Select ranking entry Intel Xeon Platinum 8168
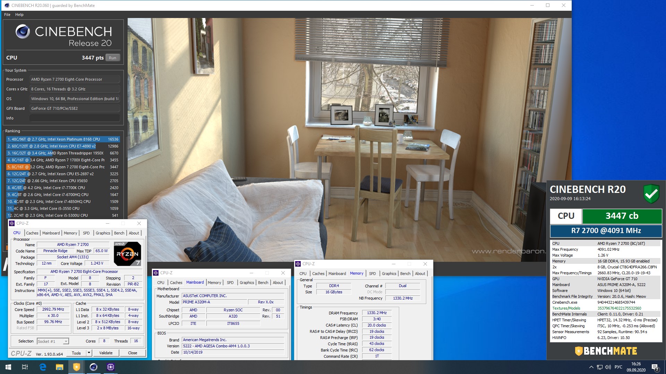This screenshot has width=666, height=374. pos(63,139)
